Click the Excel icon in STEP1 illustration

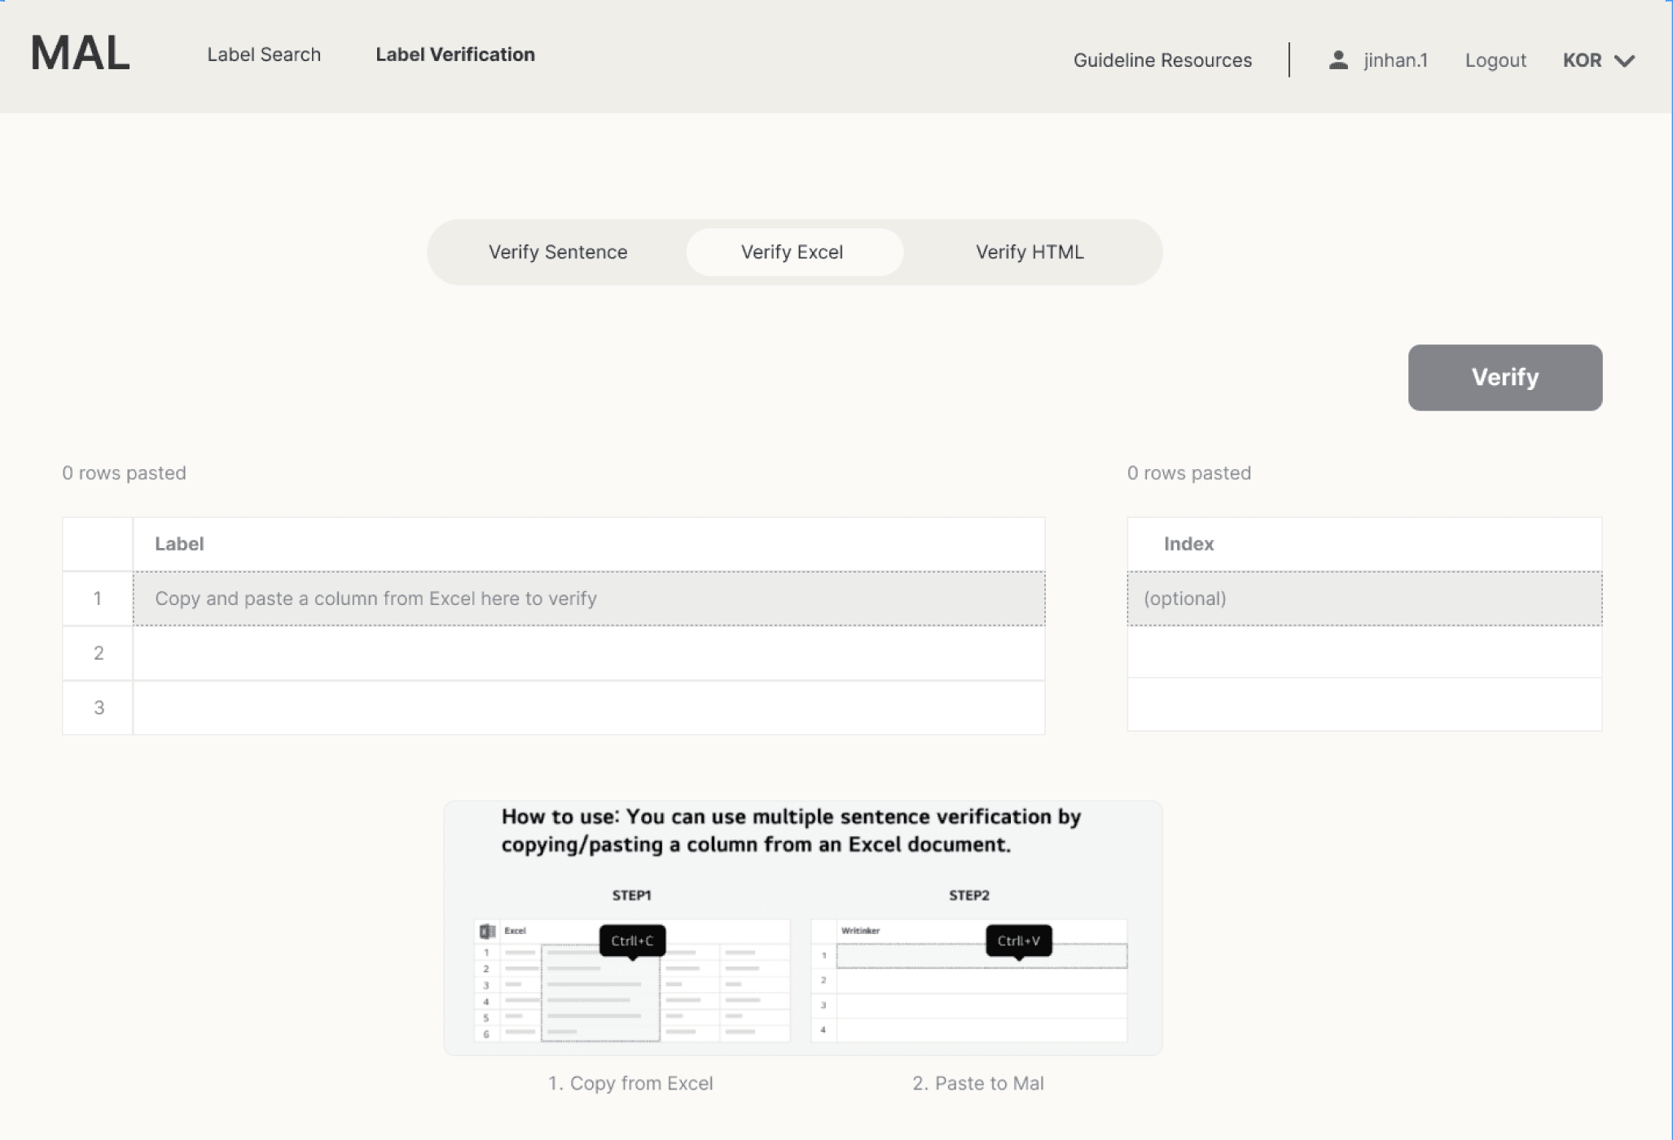tap(487, 931)
